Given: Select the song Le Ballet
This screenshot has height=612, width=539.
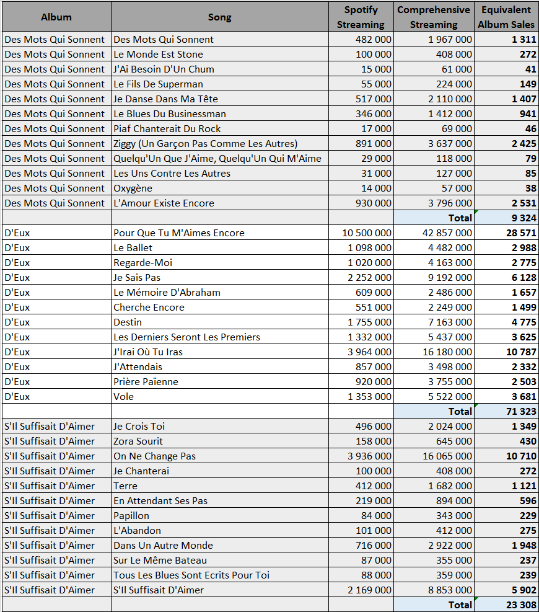Looking at the screenshot, I should (x=219, y=248).
